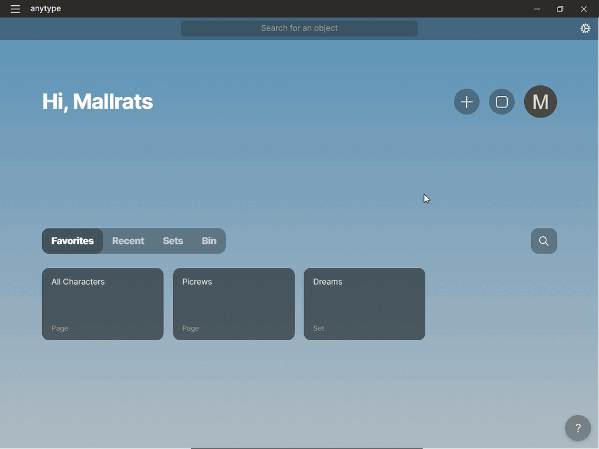
Task: Open the All Characters page card
Action: pos(102,304)
